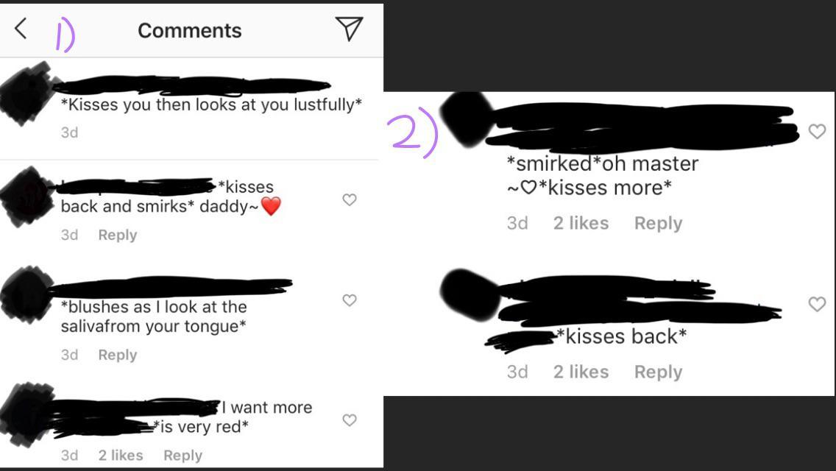View 2 likes on "is very red" comment
This screenshot has width=836, height=471.
(121, 456)
